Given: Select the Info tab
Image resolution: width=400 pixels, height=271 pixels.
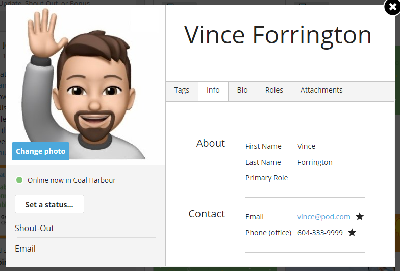Looking at the screenshot, I should click(213, 91).
